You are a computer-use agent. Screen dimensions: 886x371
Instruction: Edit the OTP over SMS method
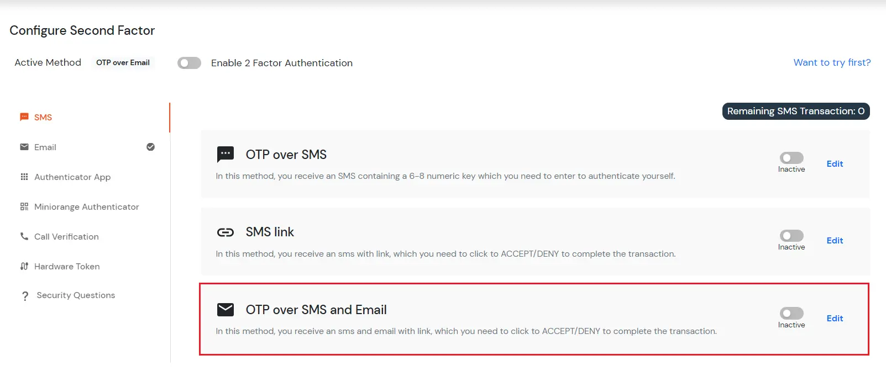835,163
